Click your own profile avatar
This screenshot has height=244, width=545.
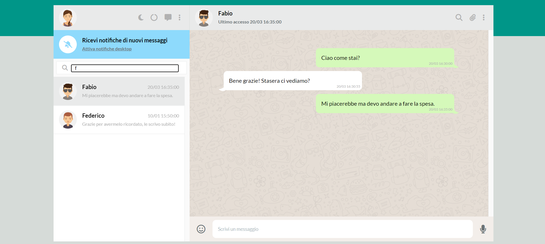tap(68, 18)
